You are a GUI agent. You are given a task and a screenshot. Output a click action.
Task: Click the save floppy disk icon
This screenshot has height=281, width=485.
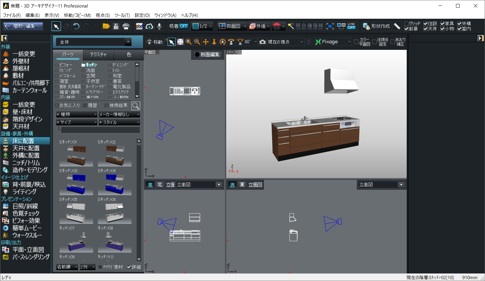[x=116, y=26]
